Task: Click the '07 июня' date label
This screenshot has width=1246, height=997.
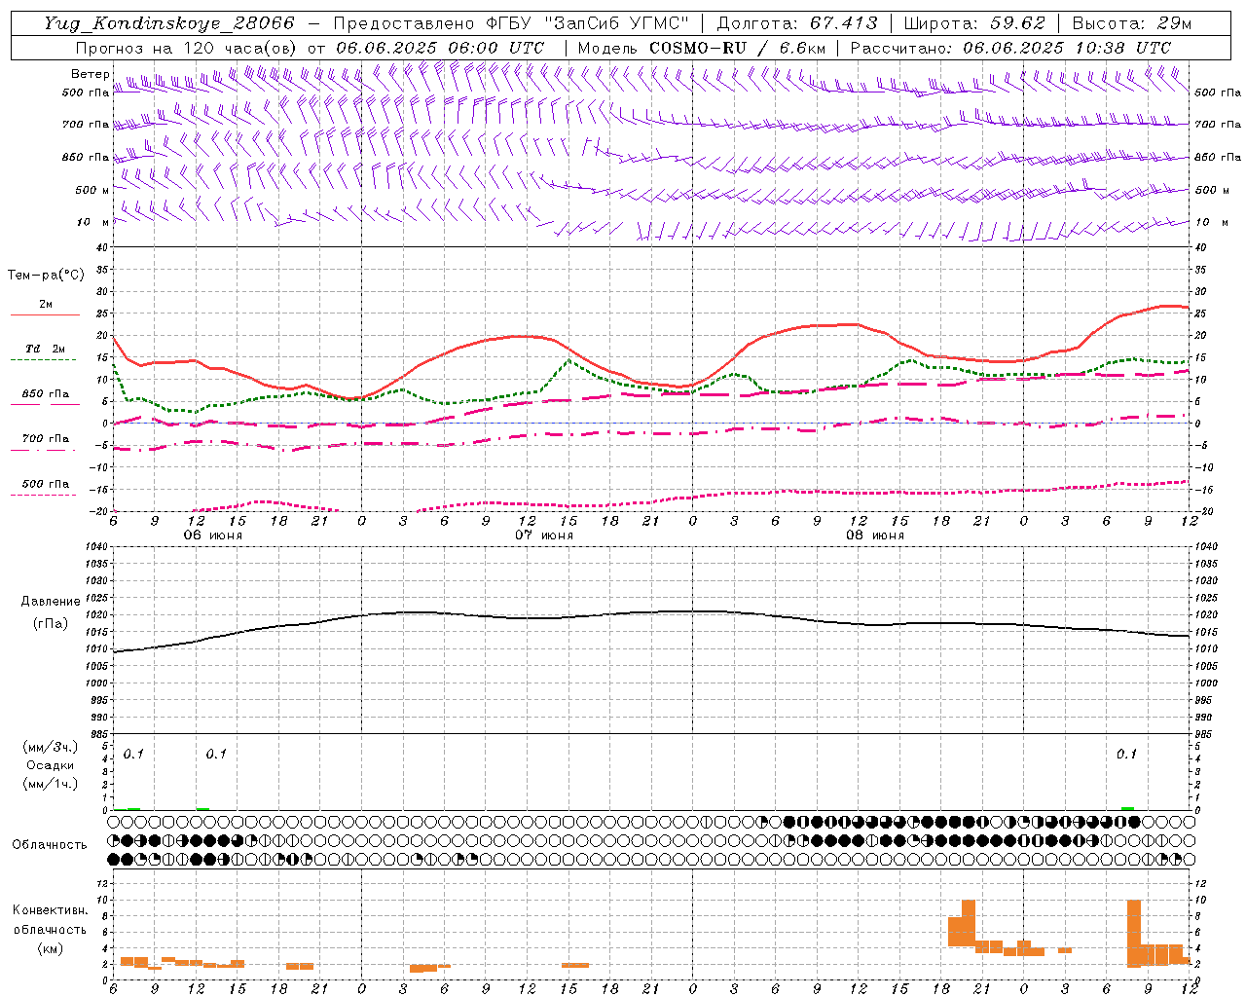Action: pyautogui.click(x=544, y=535)
